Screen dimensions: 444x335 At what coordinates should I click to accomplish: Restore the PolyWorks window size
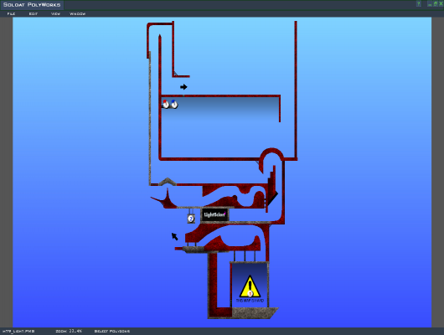click(x=436, y=3)
